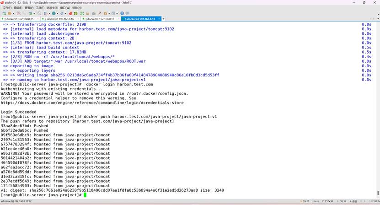Open the 编辑(E) menu
This screenshot has width=380, height=205.
[18, 8]
